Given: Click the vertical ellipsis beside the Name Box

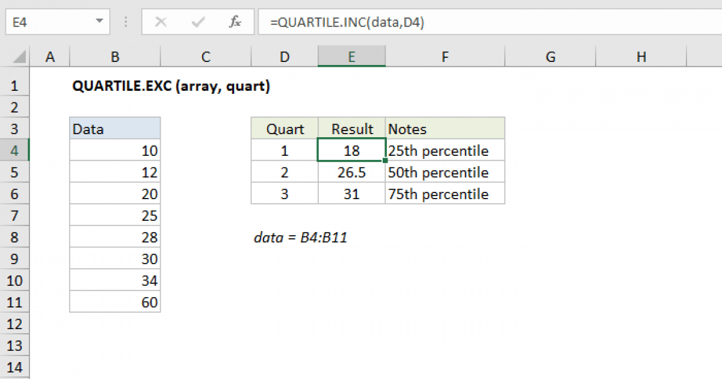Looking at the screenshot, I should (x=125, y=22).
